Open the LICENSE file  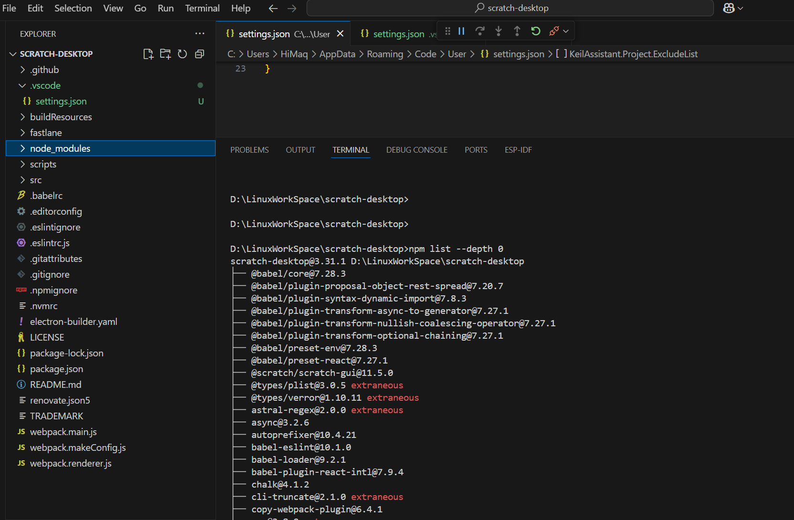[x=111, y=337]
